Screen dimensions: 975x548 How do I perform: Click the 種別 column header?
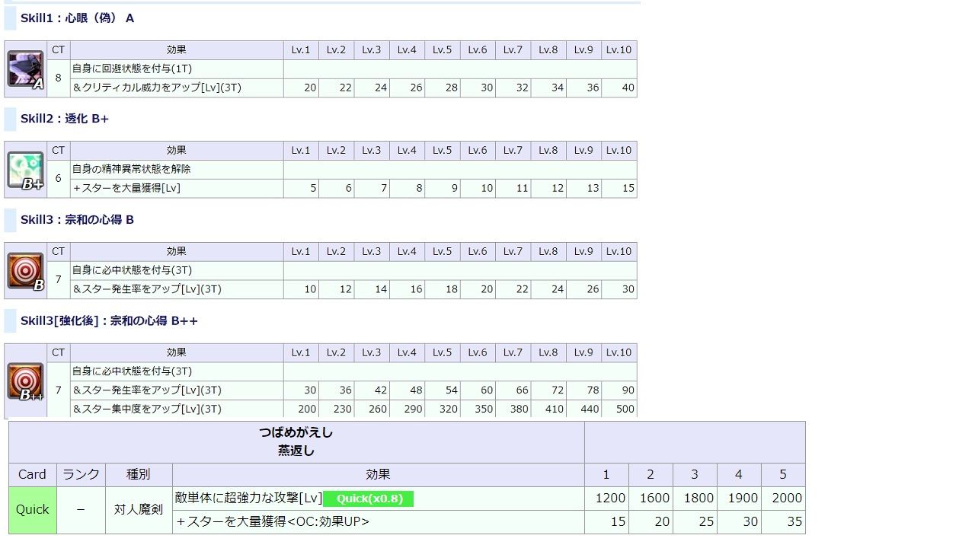click(x=139, y=474)
